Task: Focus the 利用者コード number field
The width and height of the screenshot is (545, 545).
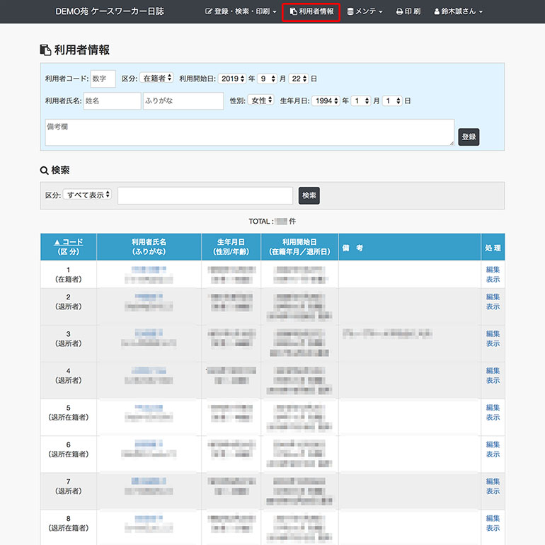Action: pyautogui.click(x=103, y=79)
